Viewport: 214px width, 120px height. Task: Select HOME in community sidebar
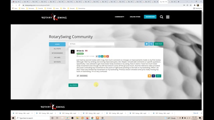(x=57, y=44)
